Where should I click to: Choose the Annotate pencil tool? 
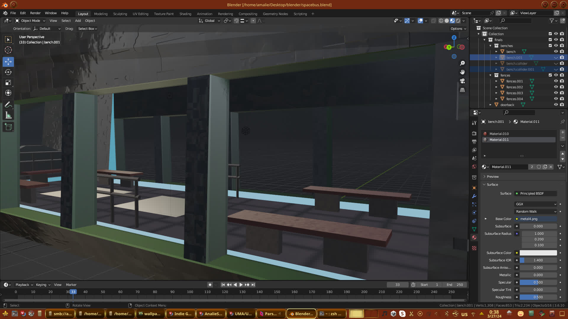tap(8, 105)
